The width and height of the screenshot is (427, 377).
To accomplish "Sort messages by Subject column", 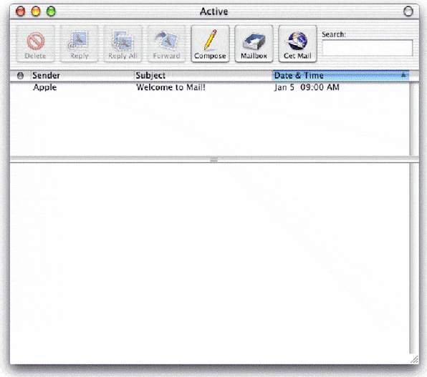I will pos(203,75).
